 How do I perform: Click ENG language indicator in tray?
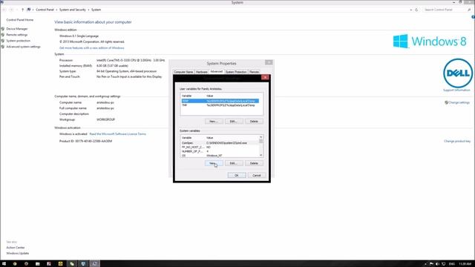(452, 264)
